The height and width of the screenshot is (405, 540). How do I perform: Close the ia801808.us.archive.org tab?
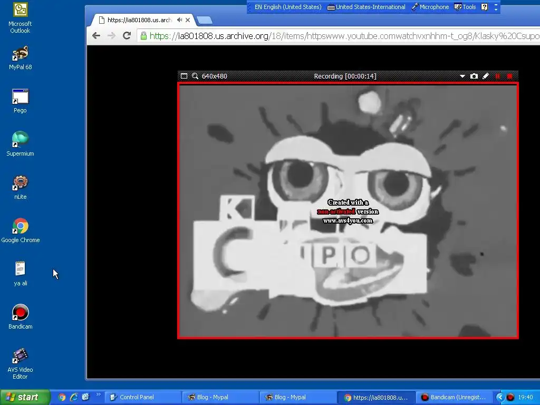(x=188, y=20)
